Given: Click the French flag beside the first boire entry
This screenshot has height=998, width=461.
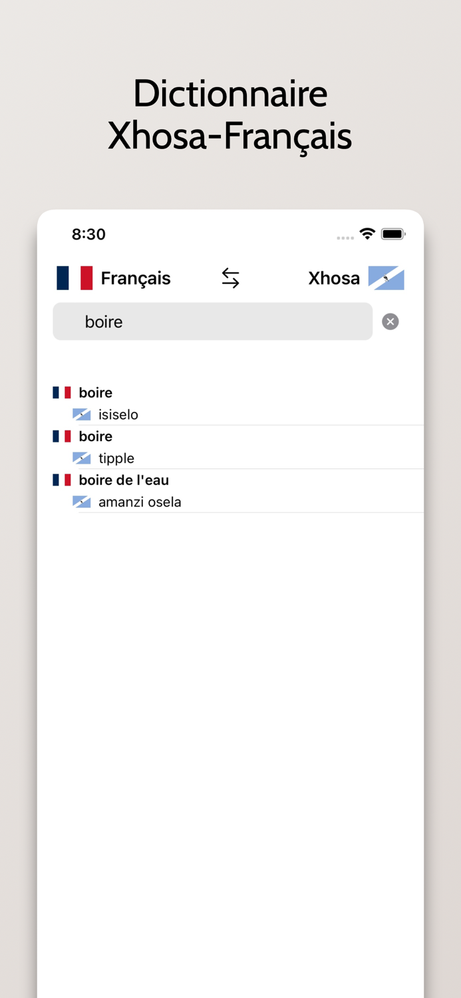Looking at the screenshot, I should coord(61,392).
